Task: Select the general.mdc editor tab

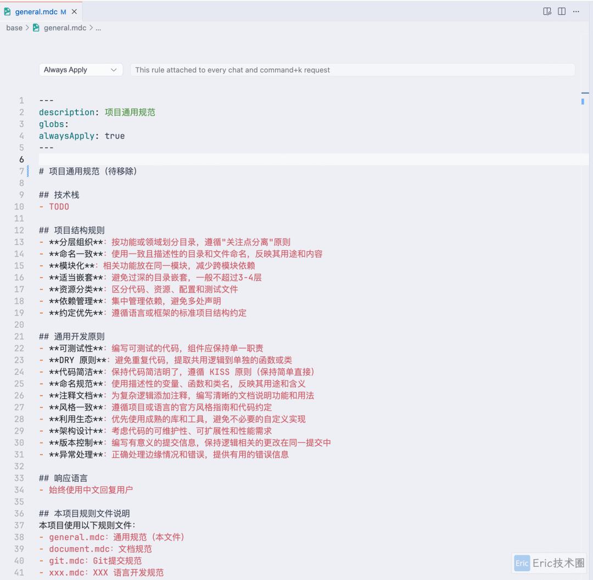Action: pos(36,12)
